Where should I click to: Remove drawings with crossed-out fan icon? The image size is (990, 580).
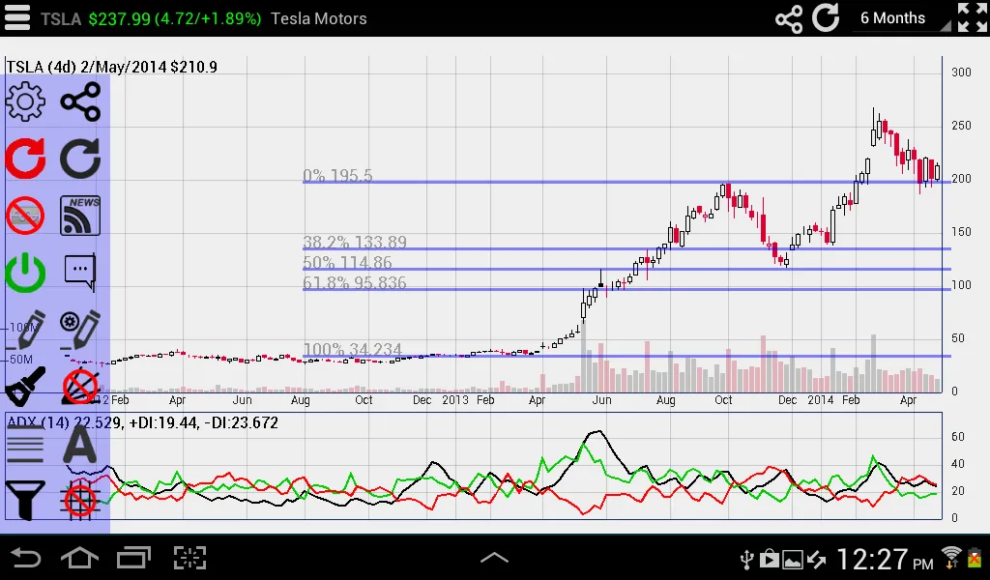click(80, 386)
